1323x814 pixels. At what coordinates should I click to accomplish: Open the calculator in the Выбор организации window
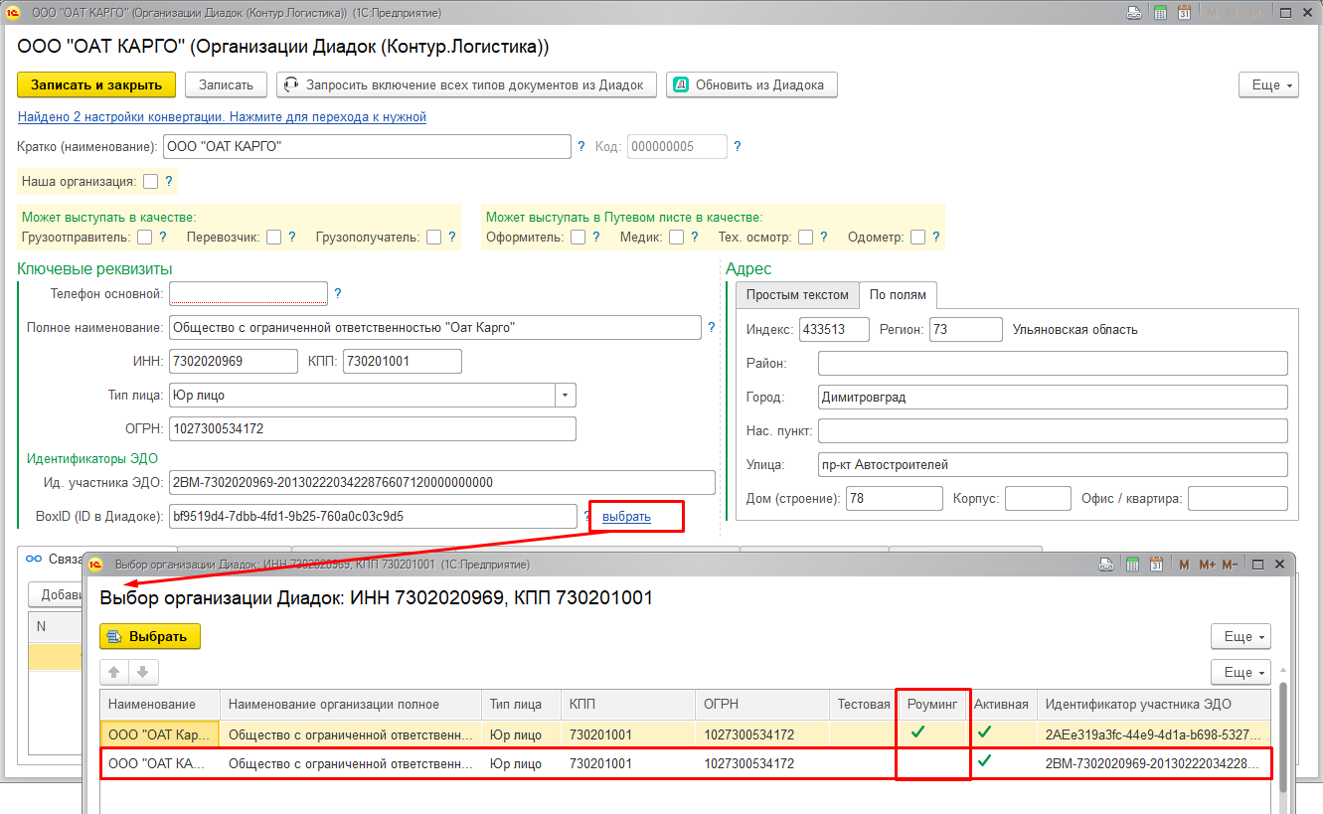1132,564
